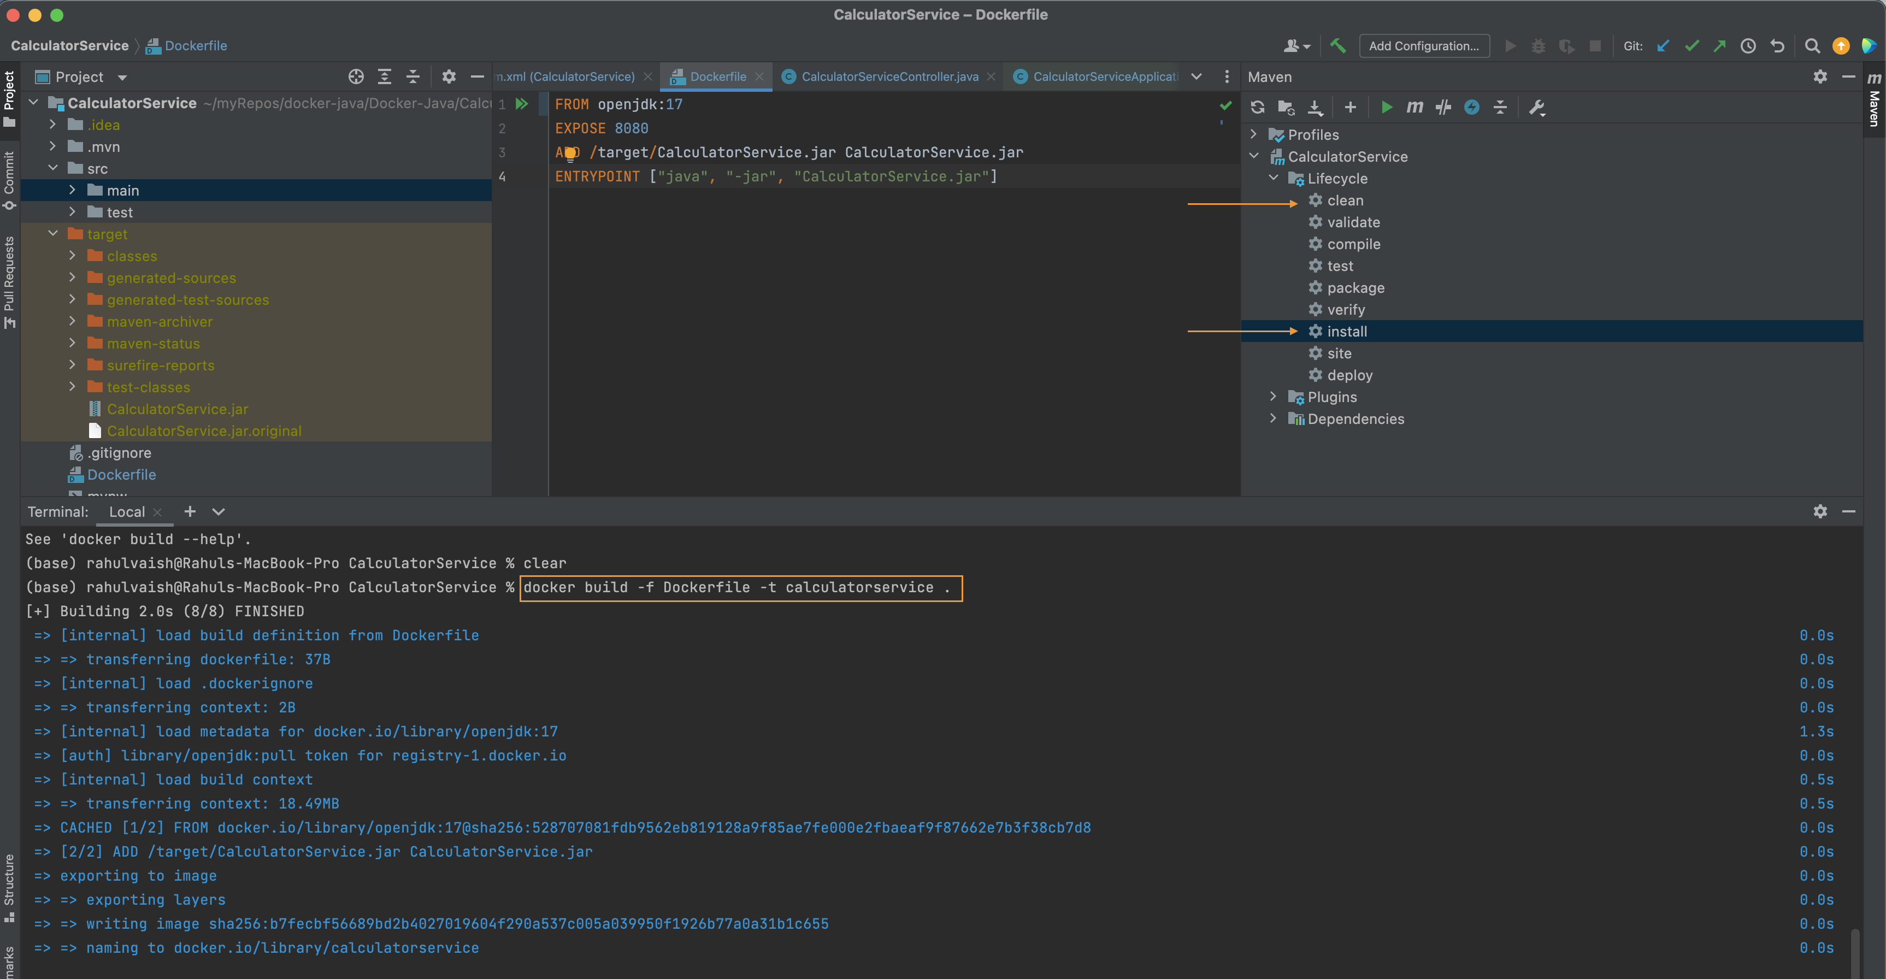Click Expand All in Project panel
Viewport: 1886px width, 979px height.
tap(385, 77)
